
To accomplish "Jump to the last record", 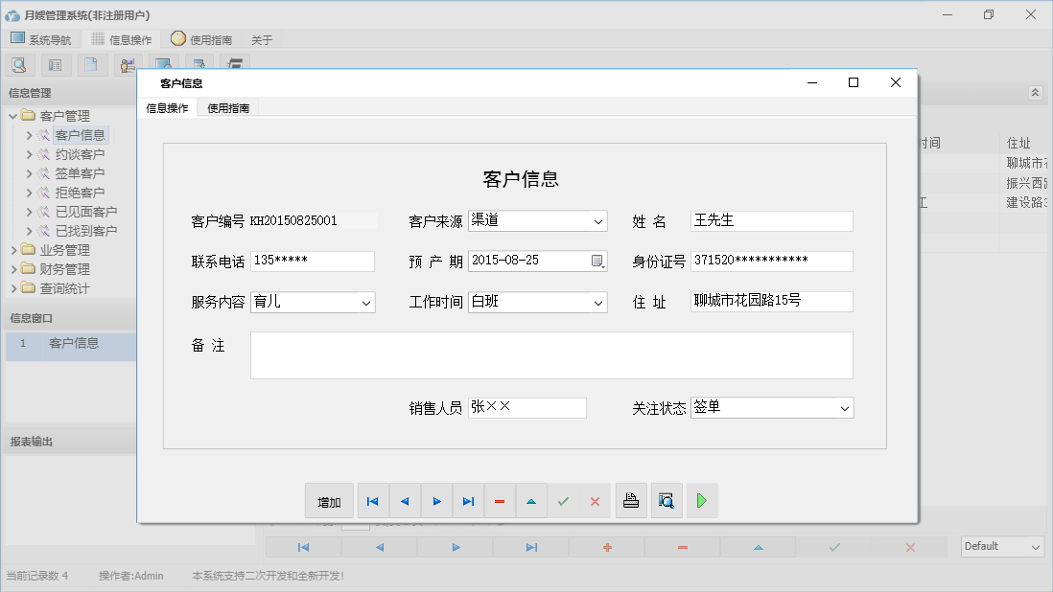I will pos(468,500).
